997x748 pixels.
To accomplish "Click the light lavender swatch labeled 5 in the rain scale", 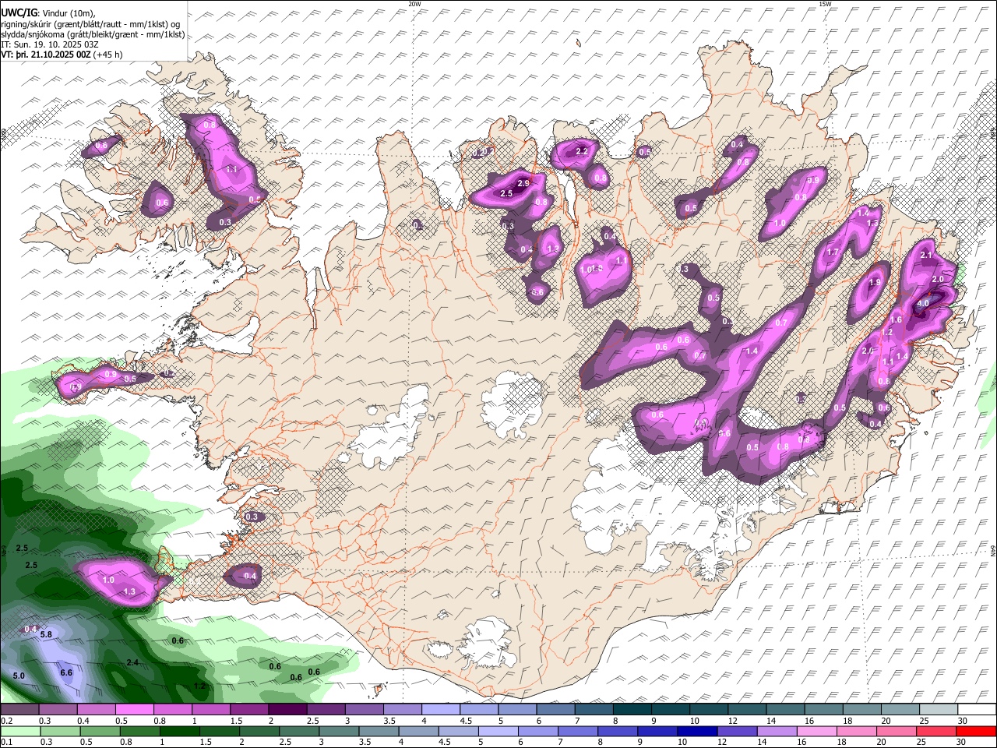I will click(498, 732).
